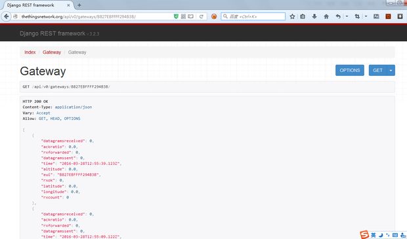Expand dropdown next to crop icon
The image size is (407, 239).
pos(366,16)
